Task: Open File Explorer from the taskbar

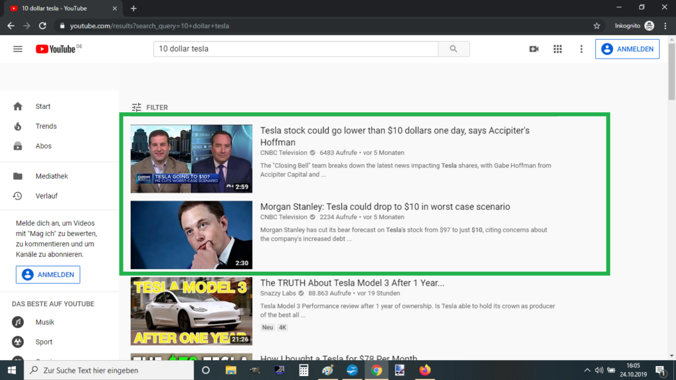Action: [230, 370]
